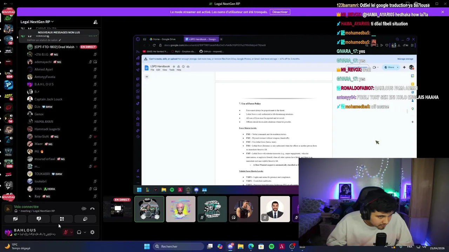449x252 pixels.
Task: Open Help menu in Google Docs
Action: pyautogui.click(x=179, y=70)
